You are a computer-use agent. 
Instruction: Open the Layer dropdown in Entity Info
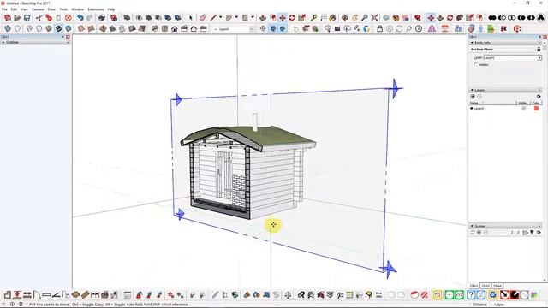(539, 57)
